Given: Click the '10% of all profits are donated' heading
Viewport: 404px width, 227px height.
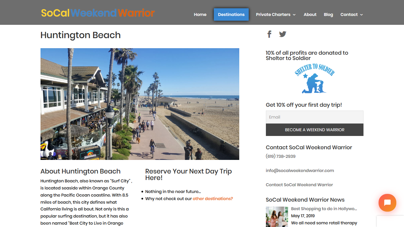Looking at the screenshot, I should [x=307, y=56].
